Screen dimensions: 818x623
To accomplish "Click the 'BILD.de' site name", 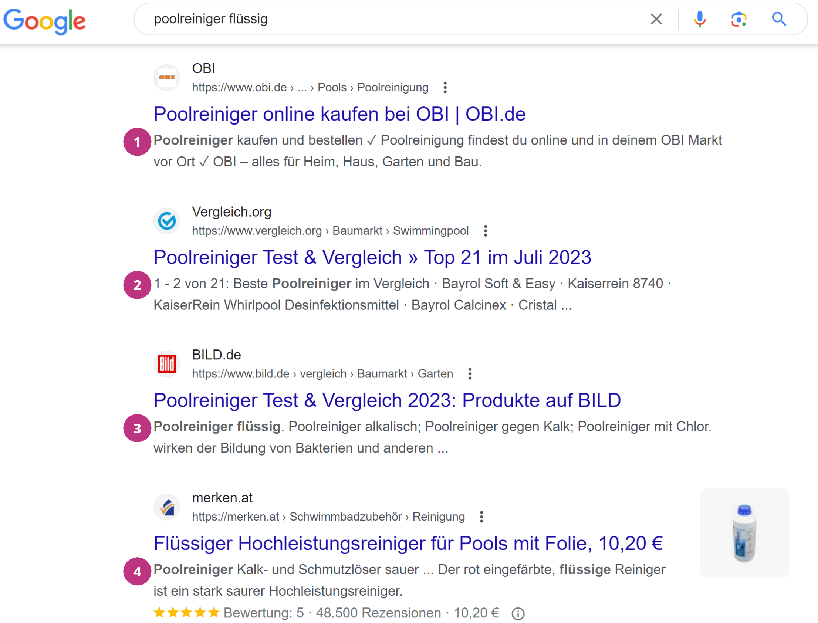I will click(217, 355).
